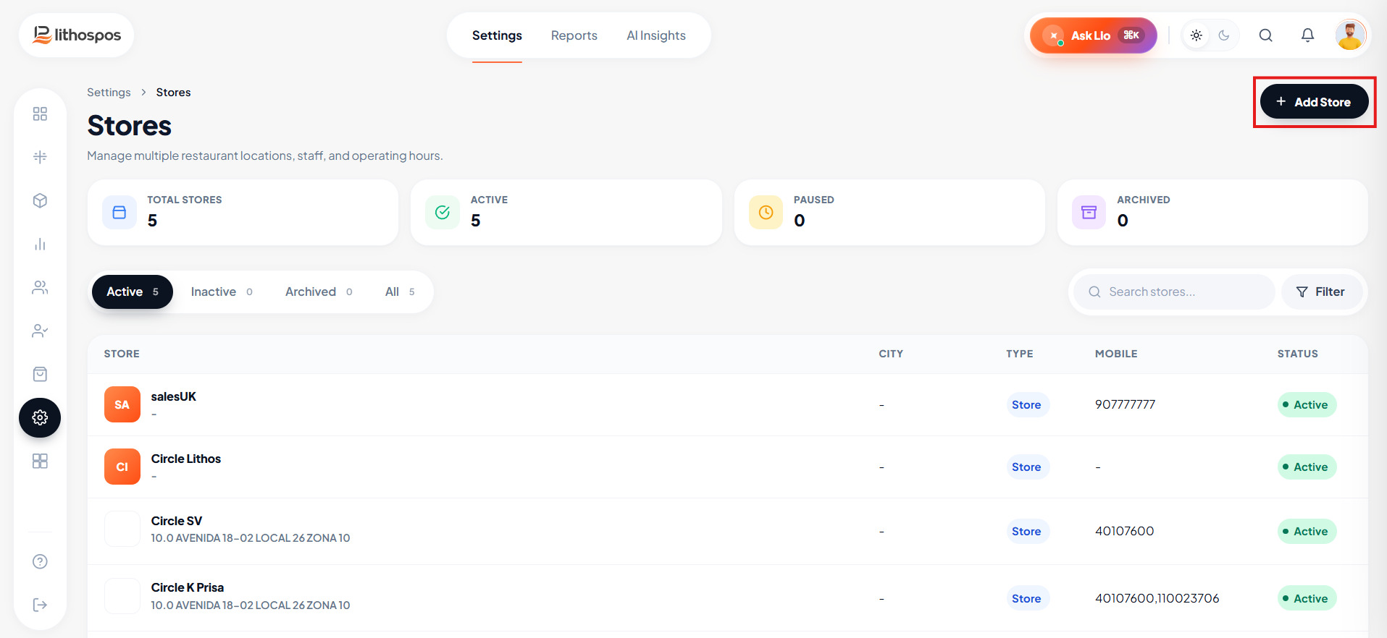Open the Settings top tab
This screenshot has height=638, width=1387.
497,35
